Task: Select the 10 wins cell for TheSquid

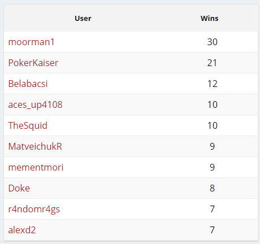Action: click(x=213, y=125)
